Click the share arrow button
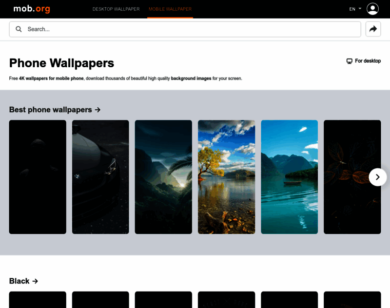The width and height of the screenshot is (390, 308). 373,29
